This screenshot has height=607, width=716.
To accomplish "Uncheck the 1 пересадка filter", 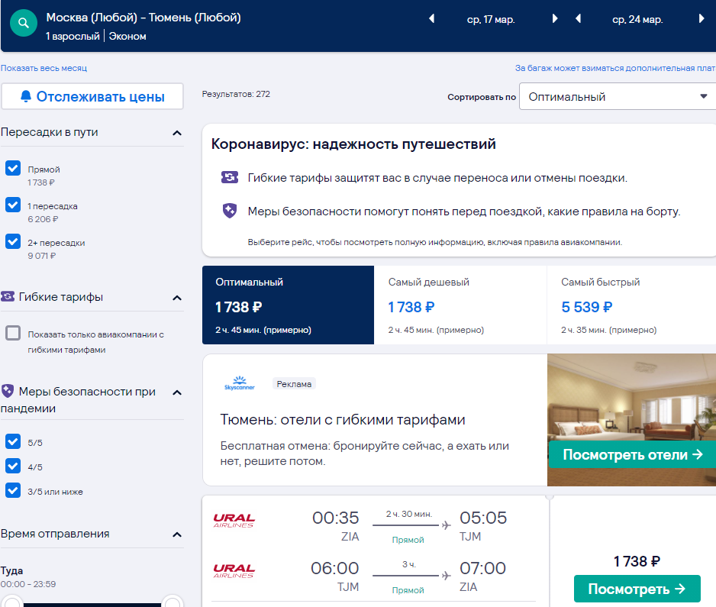I will point(13,205).
